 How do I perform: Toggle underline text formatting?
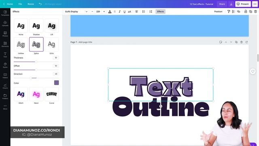click(125, 12)
